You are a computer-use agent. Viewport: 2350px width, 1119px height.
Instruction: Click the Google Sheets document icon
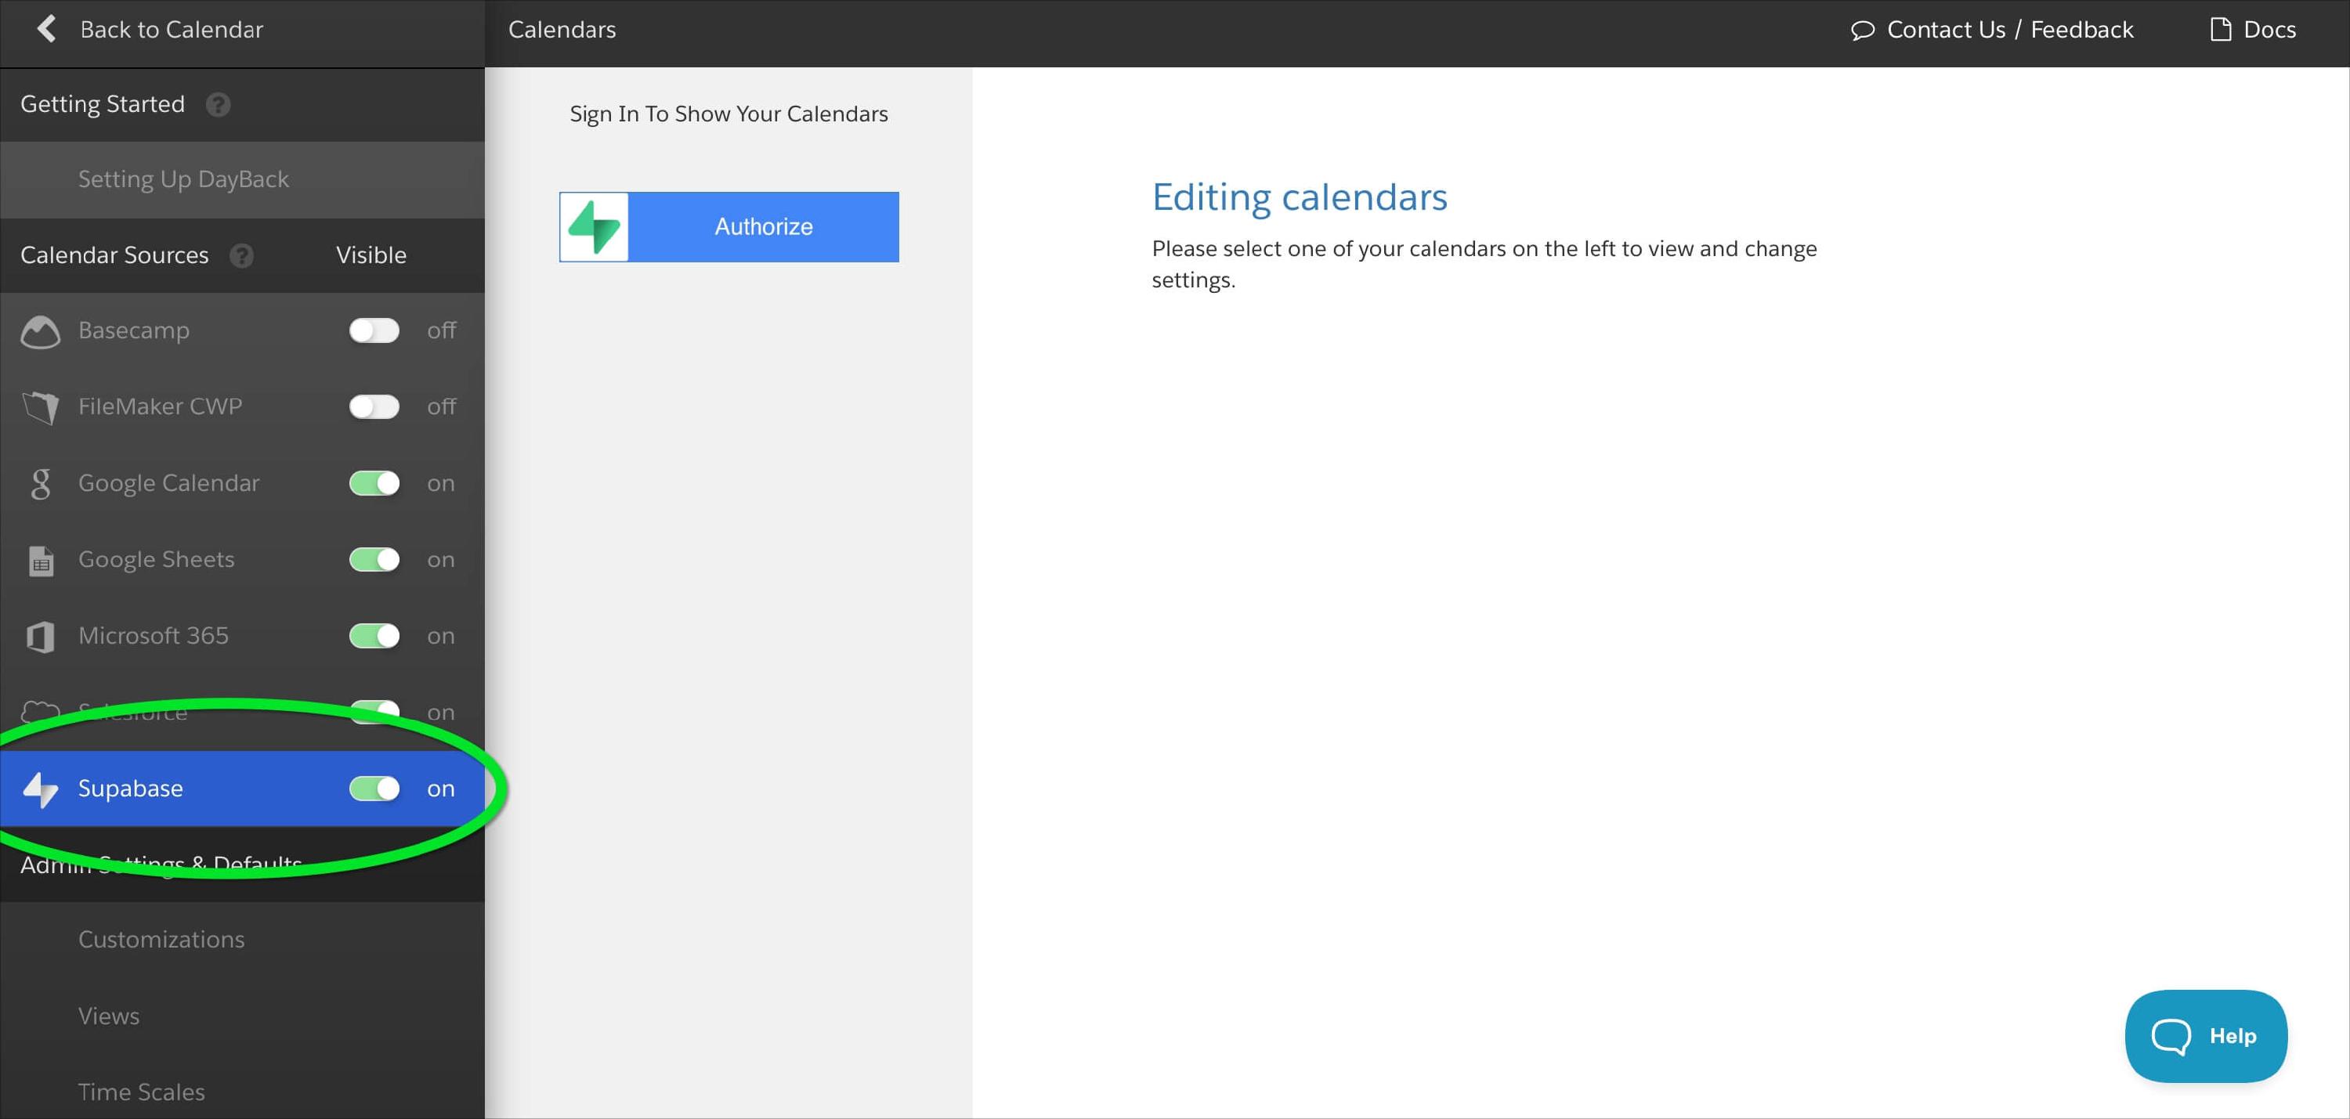pyautogui.click(x=41, y=561)
